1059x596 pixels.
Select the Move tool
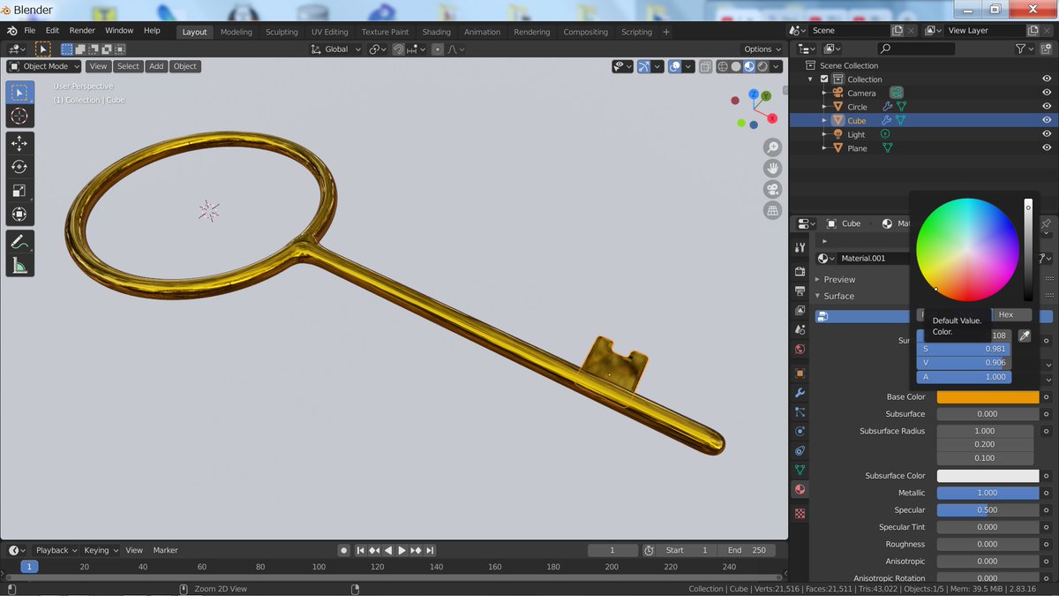(x=20, y=143)
